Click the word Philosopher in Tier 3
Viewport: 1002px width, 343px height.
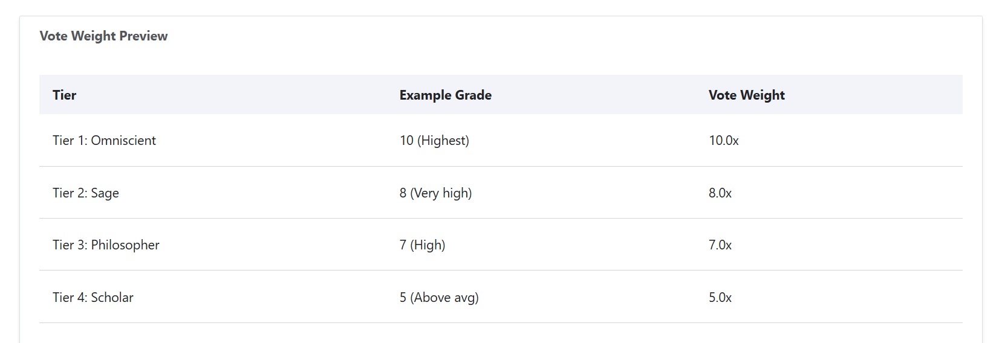(125, 245)
